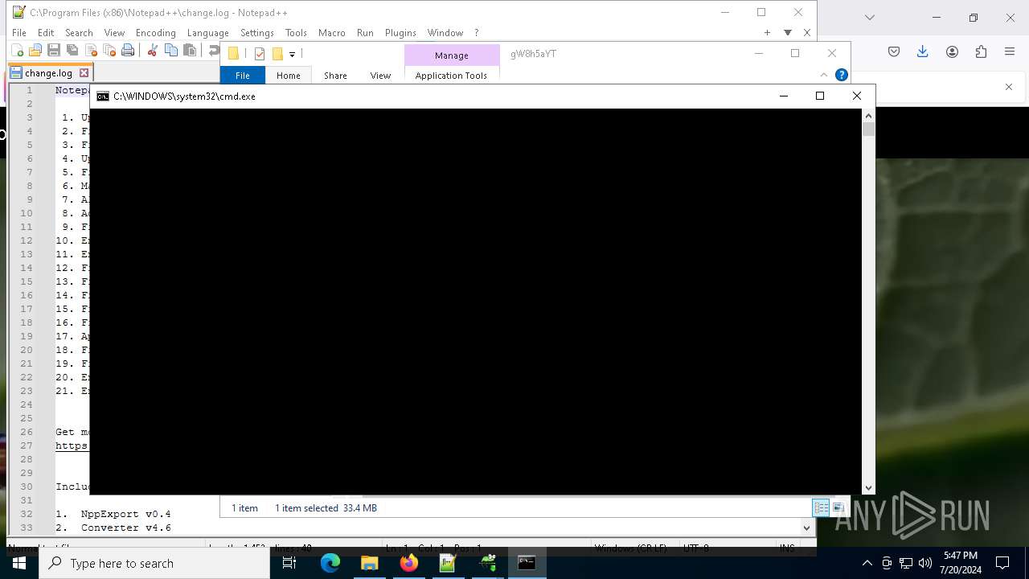Click Copy icon in Notepad++ toolbar
1029x579 pixels.
170,51
